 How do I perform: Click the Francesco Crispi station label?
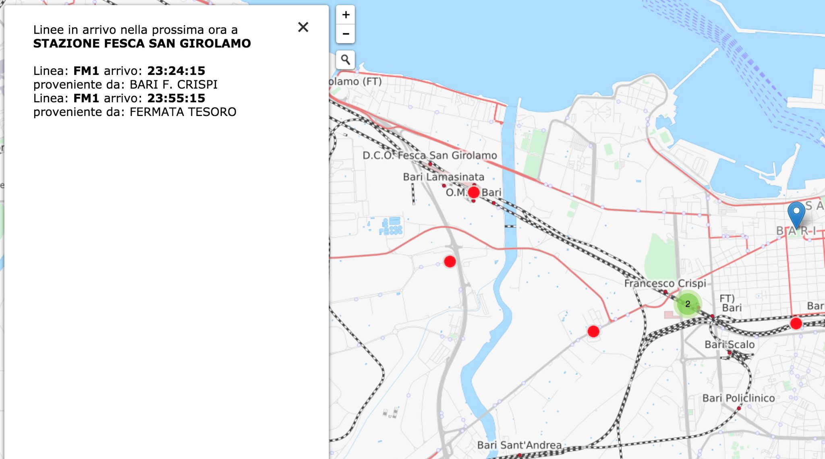pyautogui.click(x=665, y=283)
